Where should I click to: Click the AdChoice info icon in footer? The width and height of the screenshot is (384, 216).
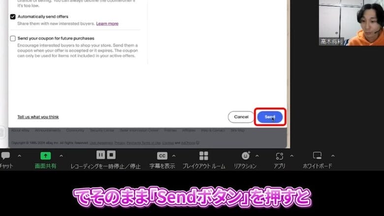tap(197, 143)
